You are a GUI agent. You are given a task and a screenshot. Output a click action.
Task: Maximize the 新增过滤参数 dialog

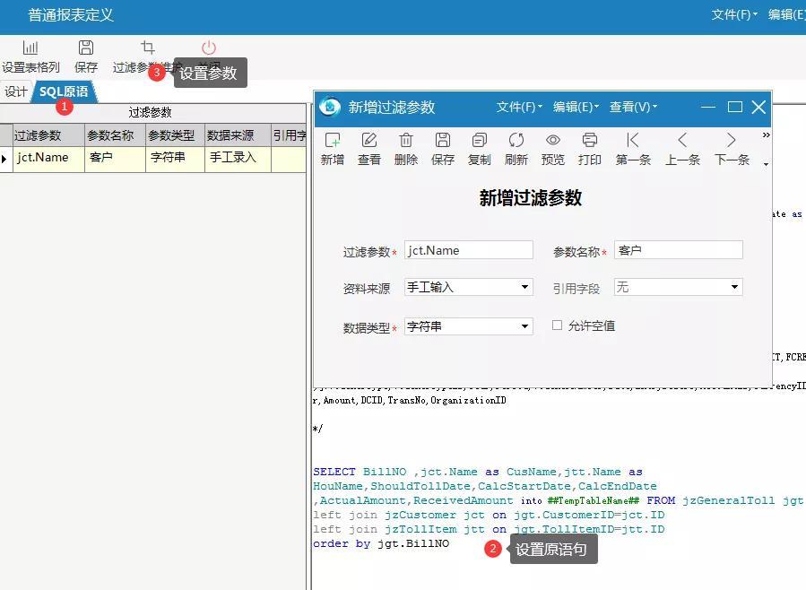(x=735, y=107)
